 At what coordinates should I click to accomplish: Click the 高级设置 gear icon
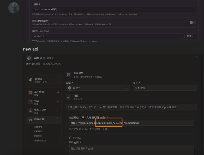[31, 120]
